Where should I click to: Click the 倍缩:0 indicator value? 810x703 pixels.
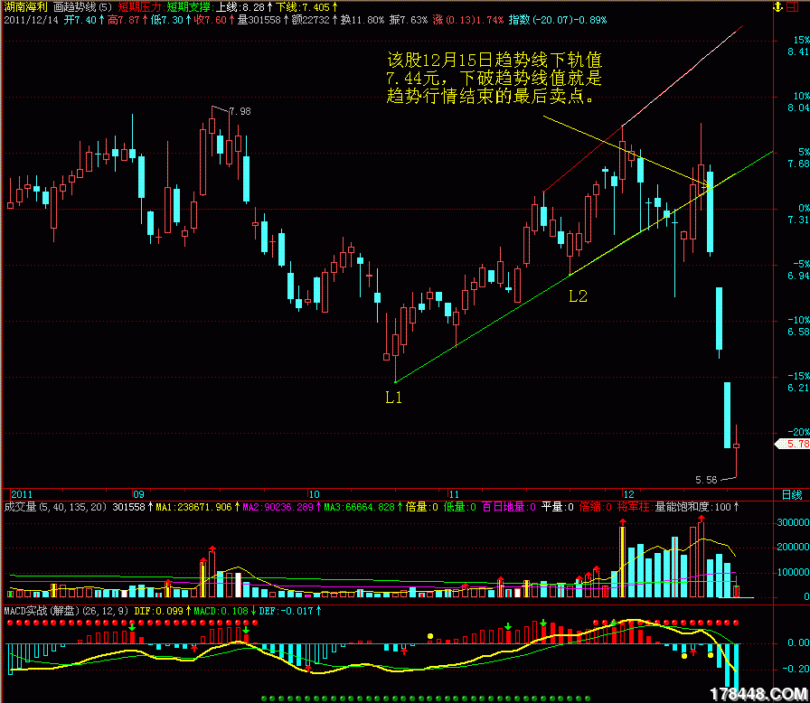(596, 508)
